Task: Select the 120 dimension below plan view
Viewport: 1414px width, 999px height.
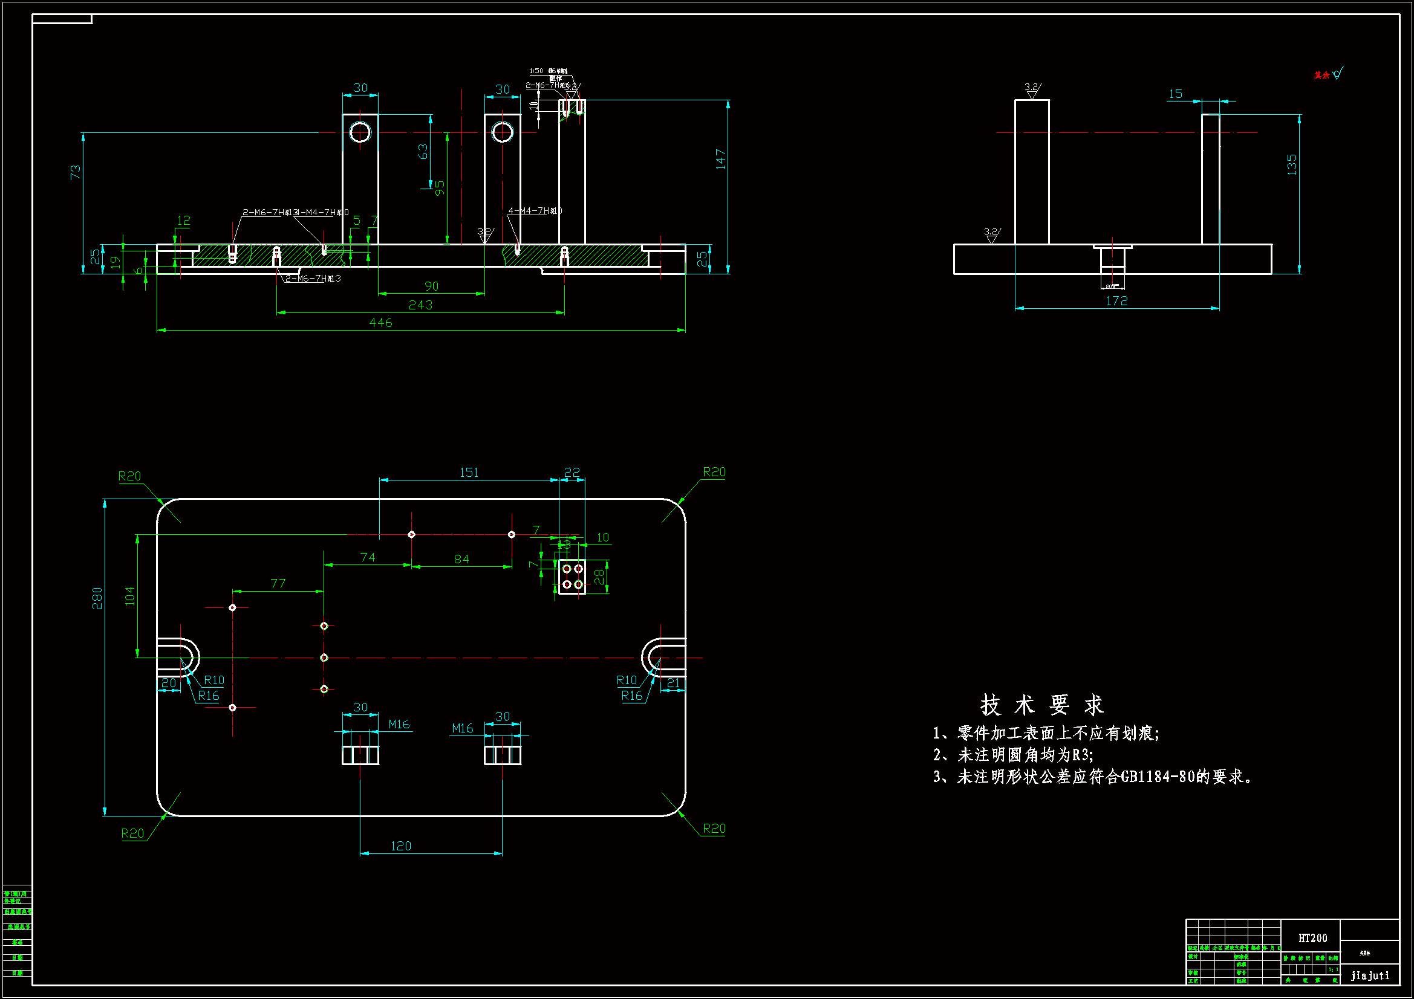Action: [x=401, y=846]
